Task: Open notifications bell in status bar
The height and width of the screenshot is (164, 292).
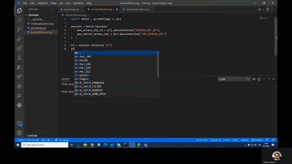Action: (x=273, y=140)
